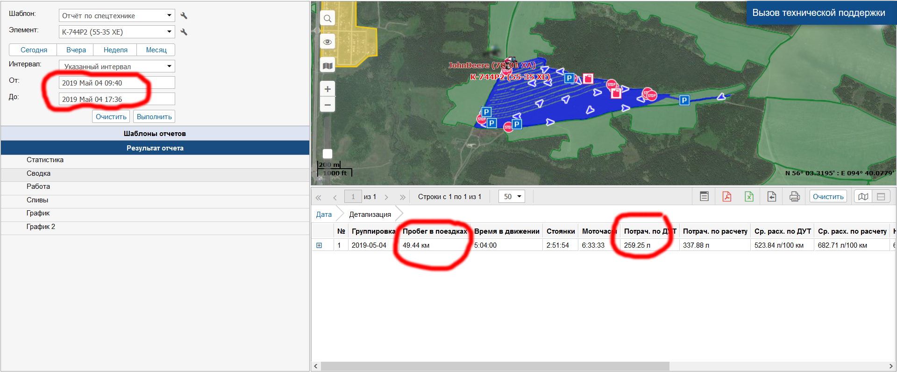897x372 pixels.
Task: Zoom out on the map
Action: (x=327, y=105)
